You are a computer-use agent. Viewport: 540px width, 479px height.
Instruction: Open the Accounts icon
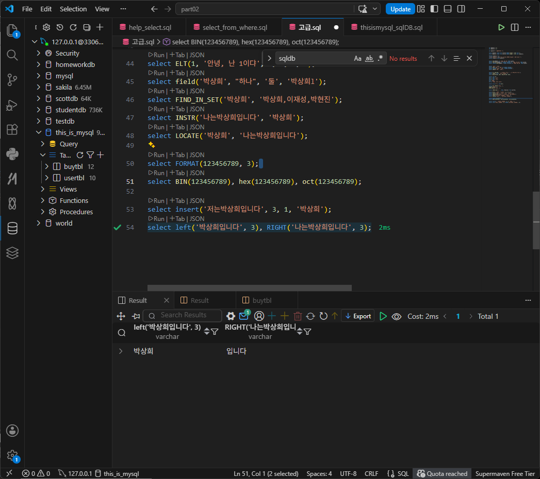coord(12,431)
